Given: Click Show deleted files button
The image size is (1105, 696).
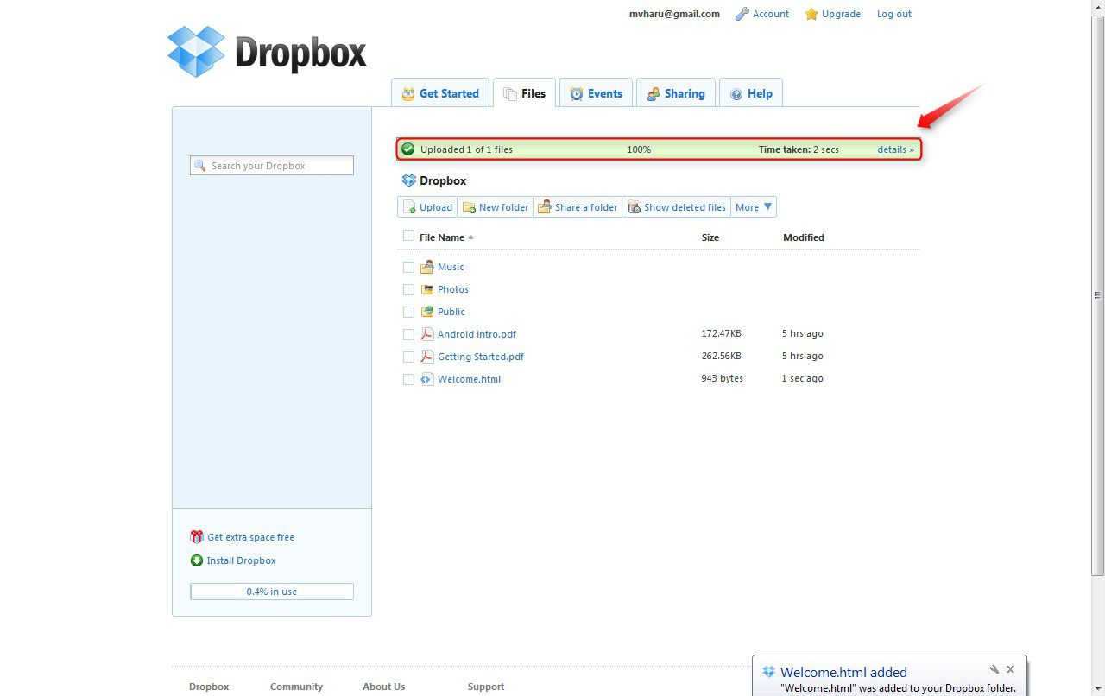Looking at the screenshot, I should point(677,207).
